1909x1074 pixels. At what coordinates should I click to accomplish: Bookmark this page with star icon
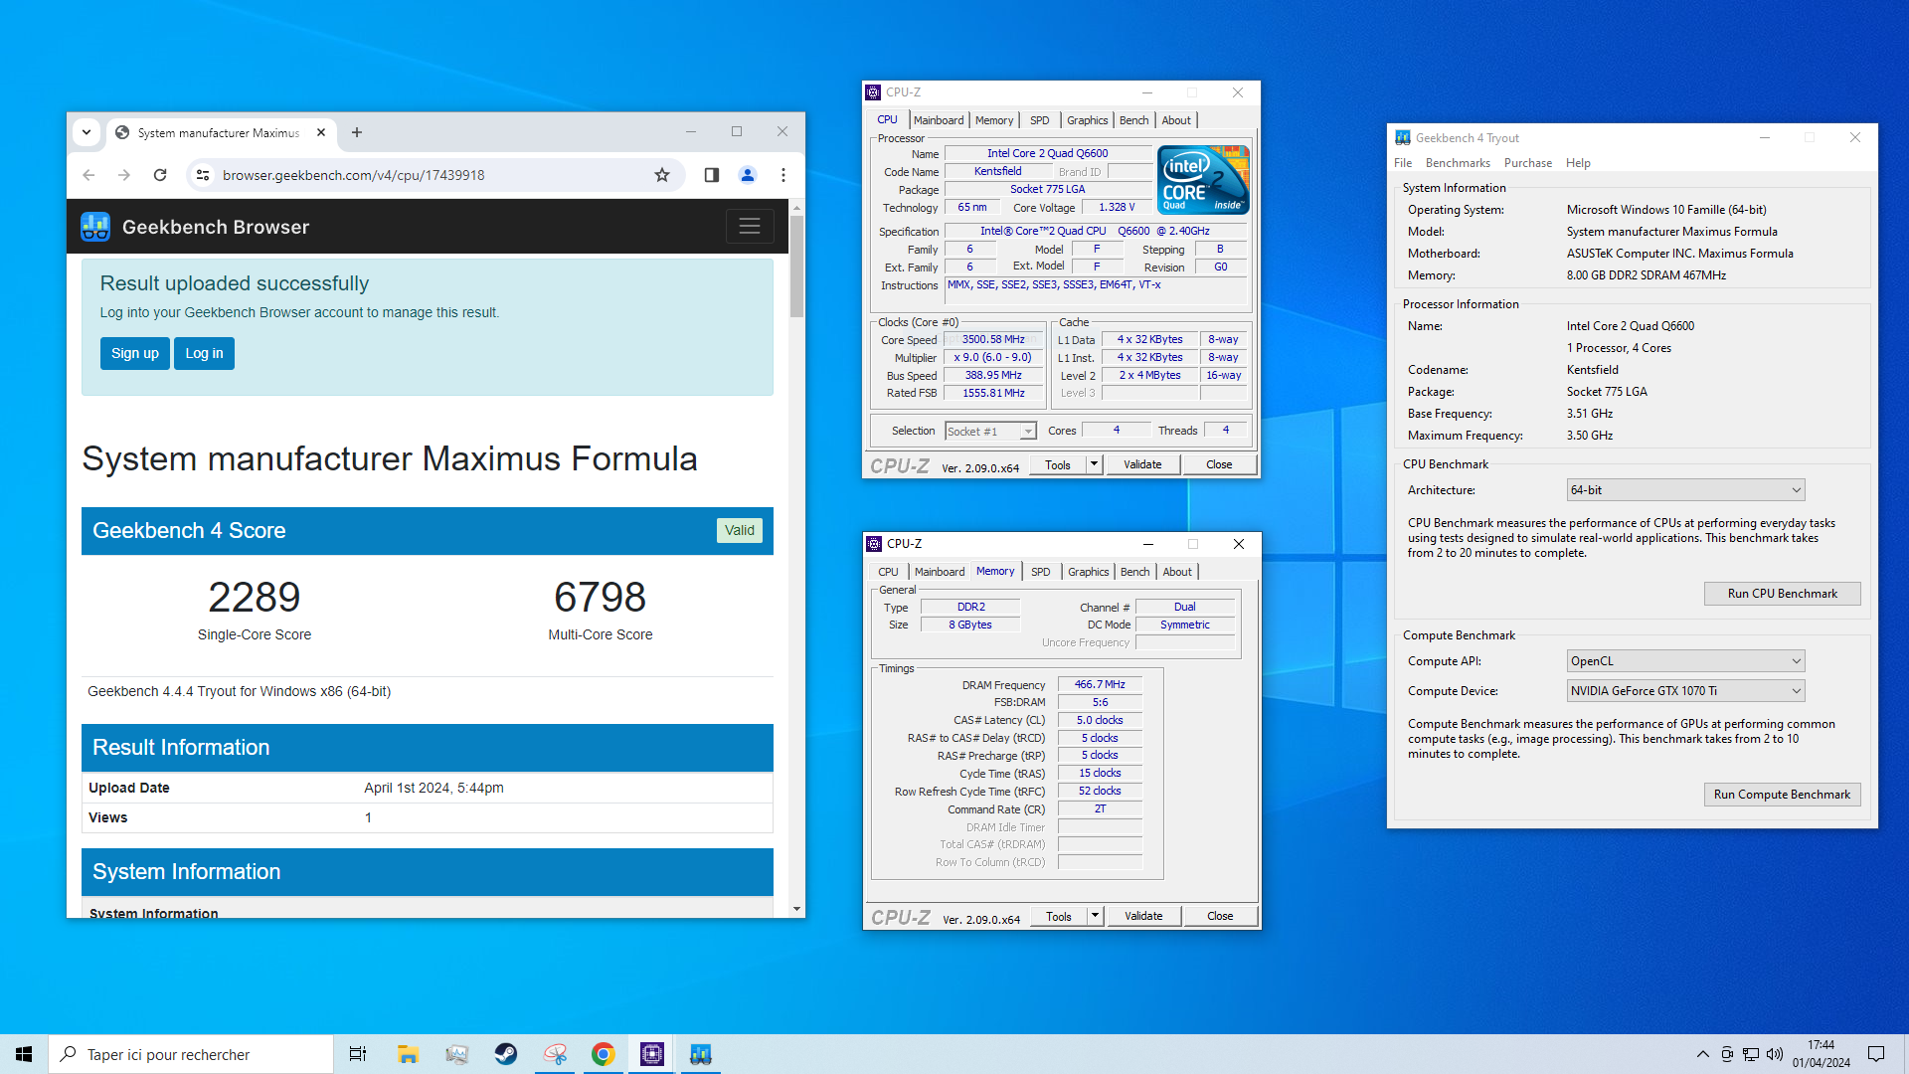[662, 175]
